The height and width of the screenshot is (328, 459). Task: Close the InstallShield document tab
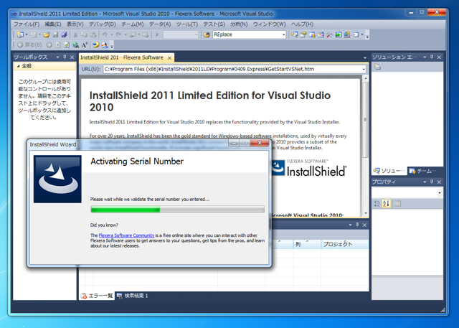169,58
